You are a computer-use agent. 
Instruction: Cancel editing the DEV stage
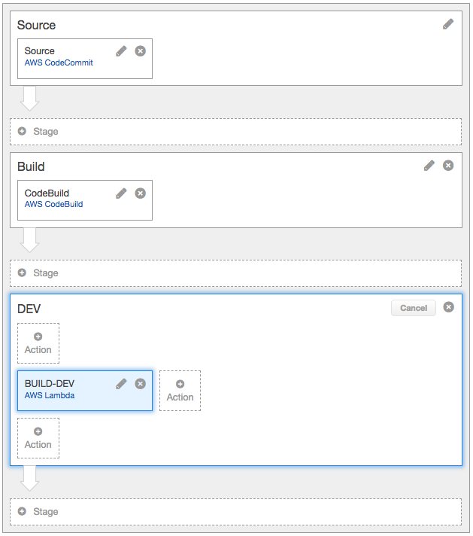click(x=413, y=308)
